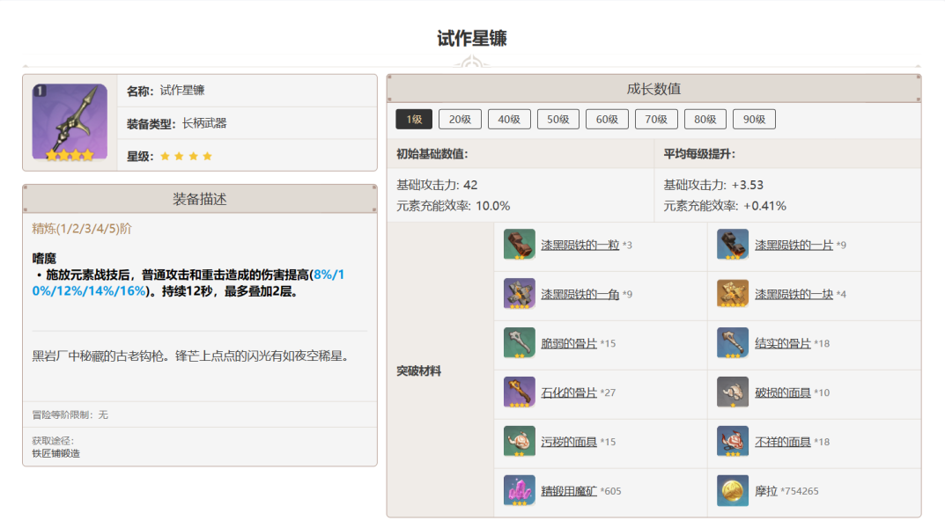Switch to the 50级 level tab
The image size is (945, 528).
coord(558,120)
